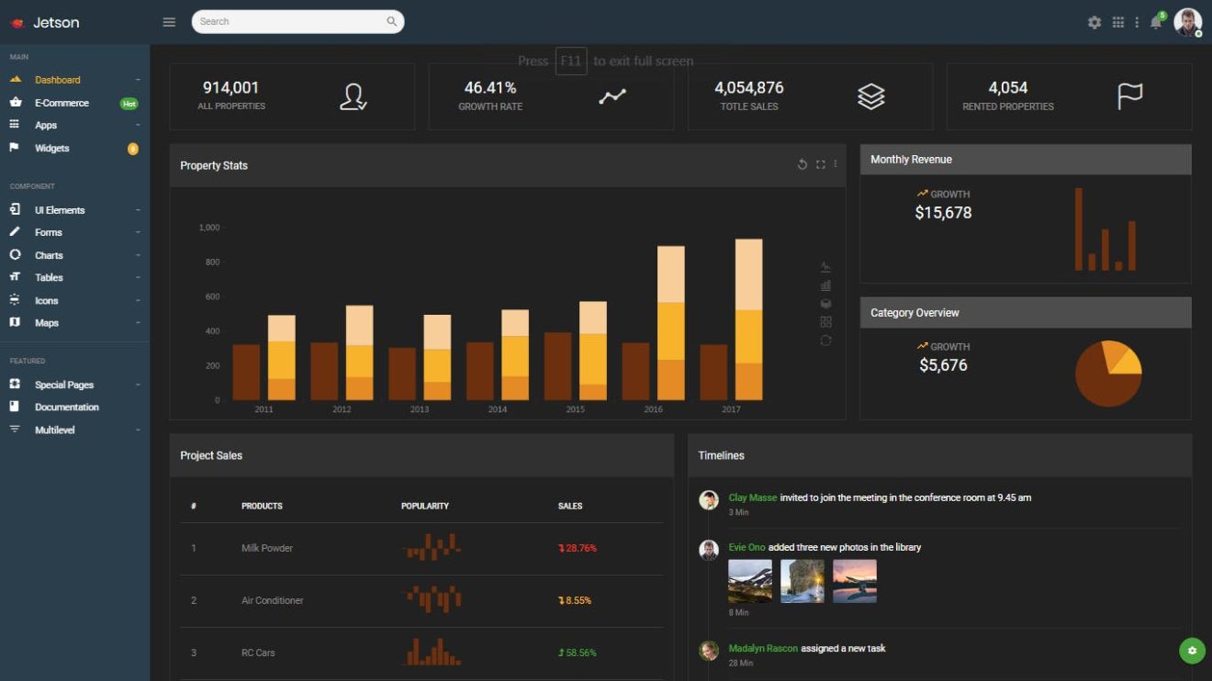Viewport: 1212px width, 681px height.
Task: Click the green floating action button
Action: [1191, 650]
